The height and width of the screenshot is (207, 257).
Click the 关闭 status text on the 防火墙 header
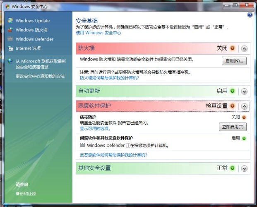click(222, 48)
